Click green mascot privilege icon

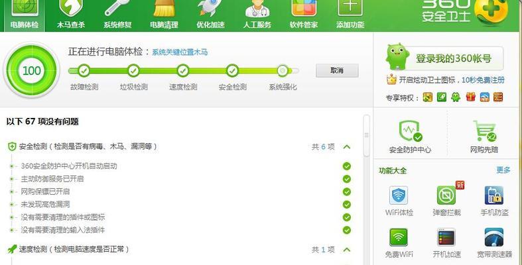456,97
